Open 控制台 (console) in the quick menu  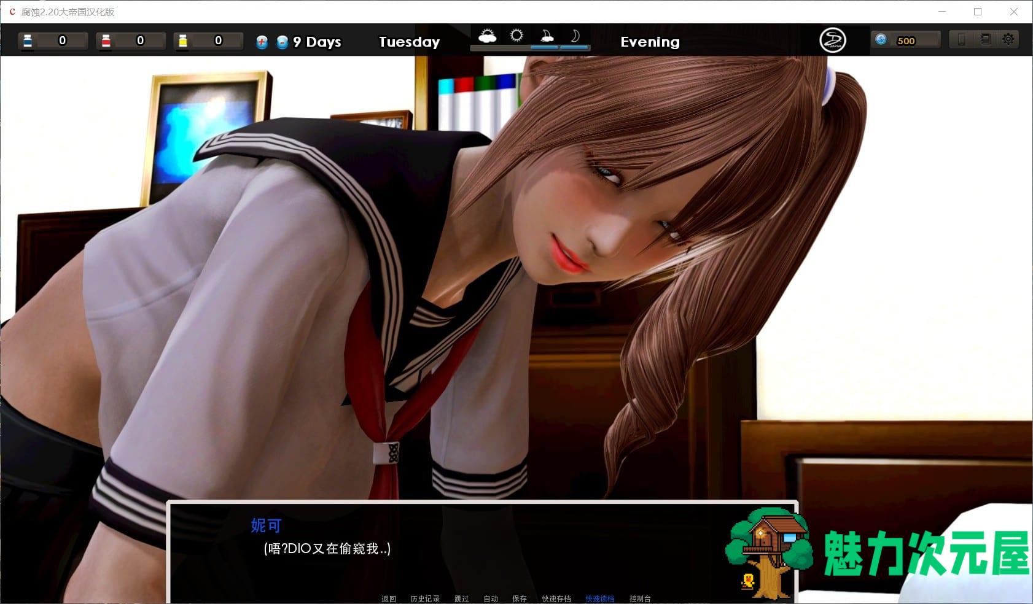[640, 598]
